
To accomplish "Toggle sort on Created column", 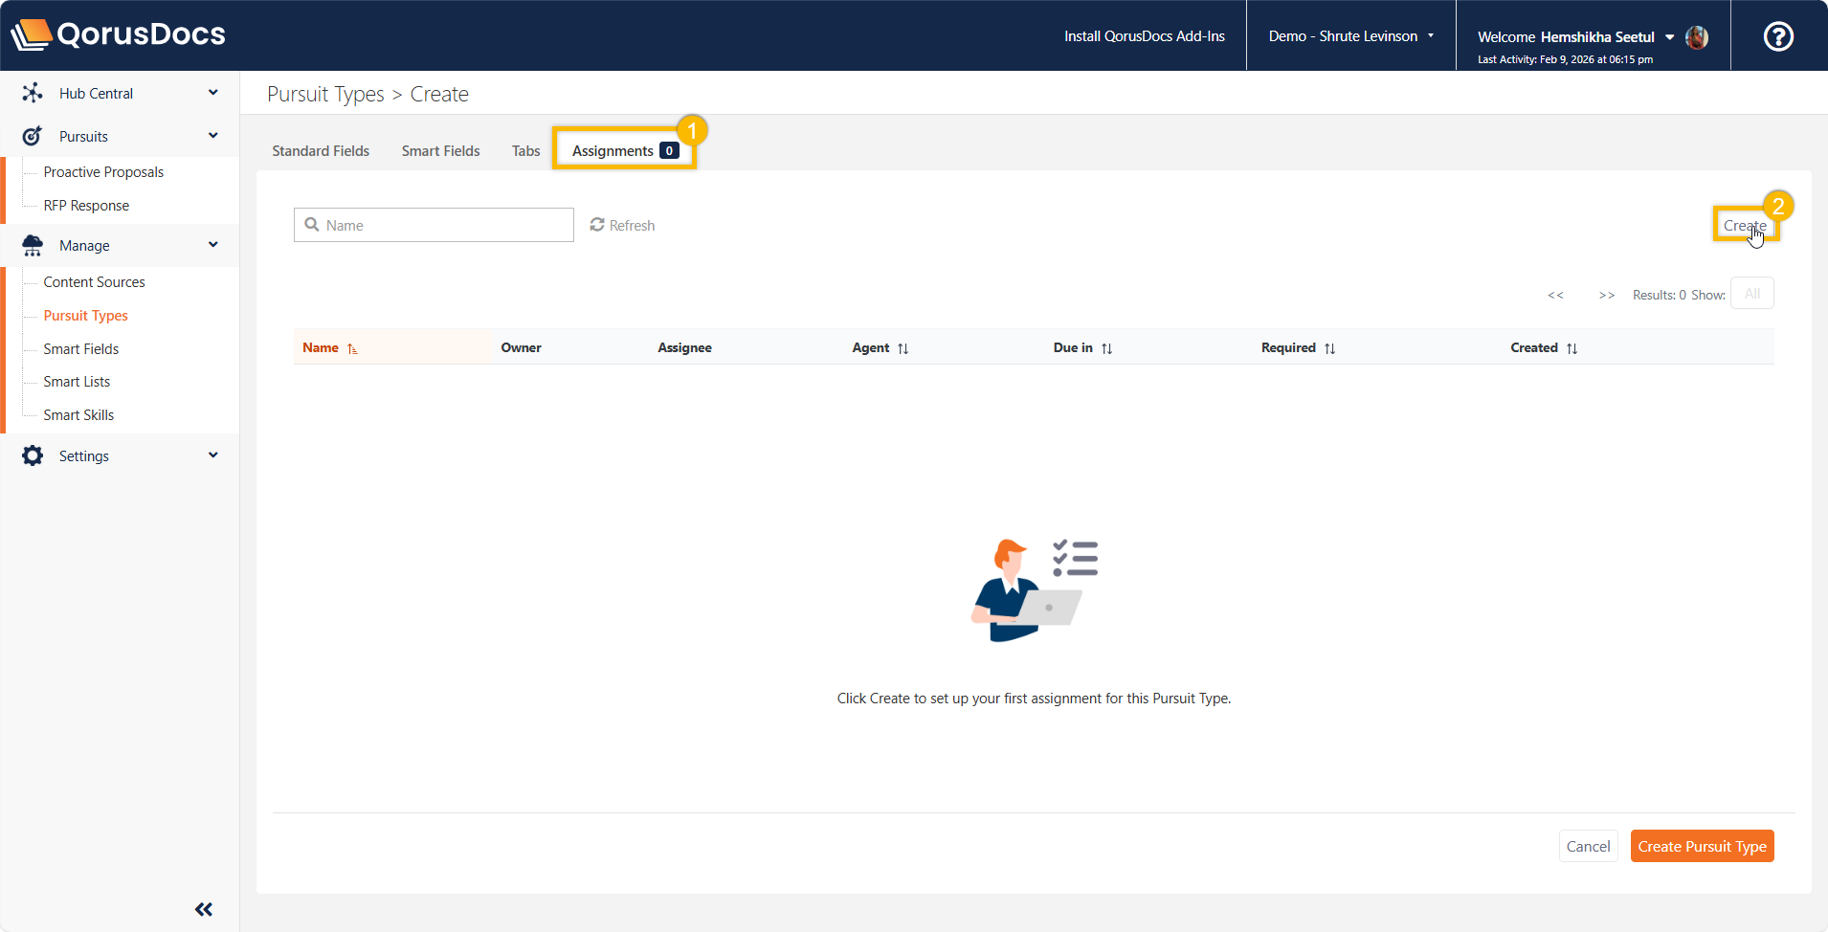I will click(x=1572, y=348).
